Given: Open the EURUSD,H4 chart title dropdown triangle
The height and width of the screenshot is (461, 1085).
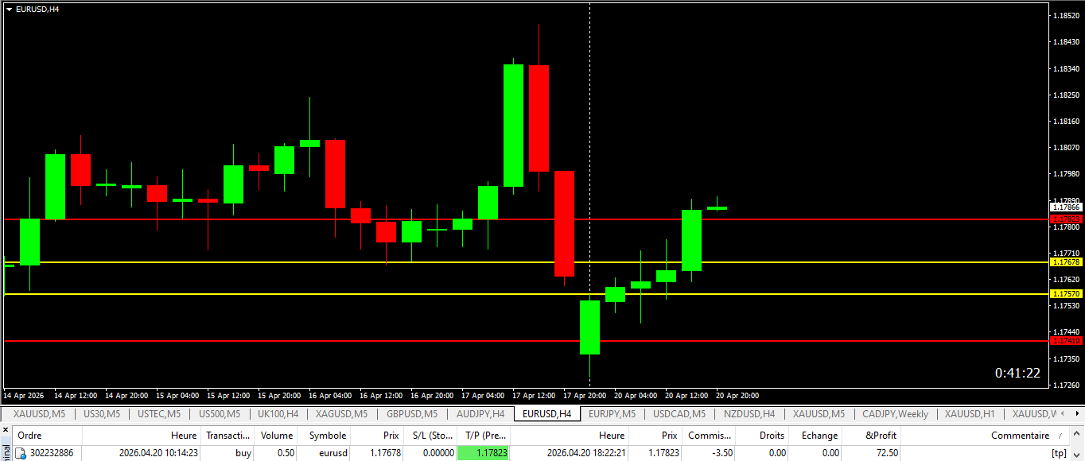Looking at the screenshot, I should [9, 9].
